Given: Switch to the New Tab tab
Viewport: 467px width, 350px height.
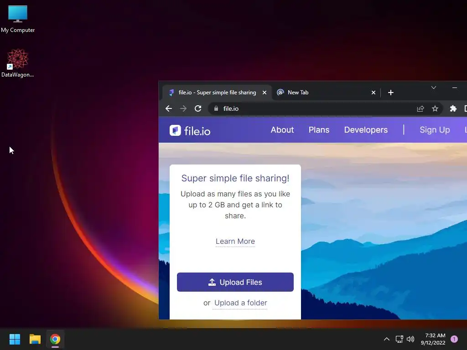Looking at the screenshot, I should tap(326, 93).
